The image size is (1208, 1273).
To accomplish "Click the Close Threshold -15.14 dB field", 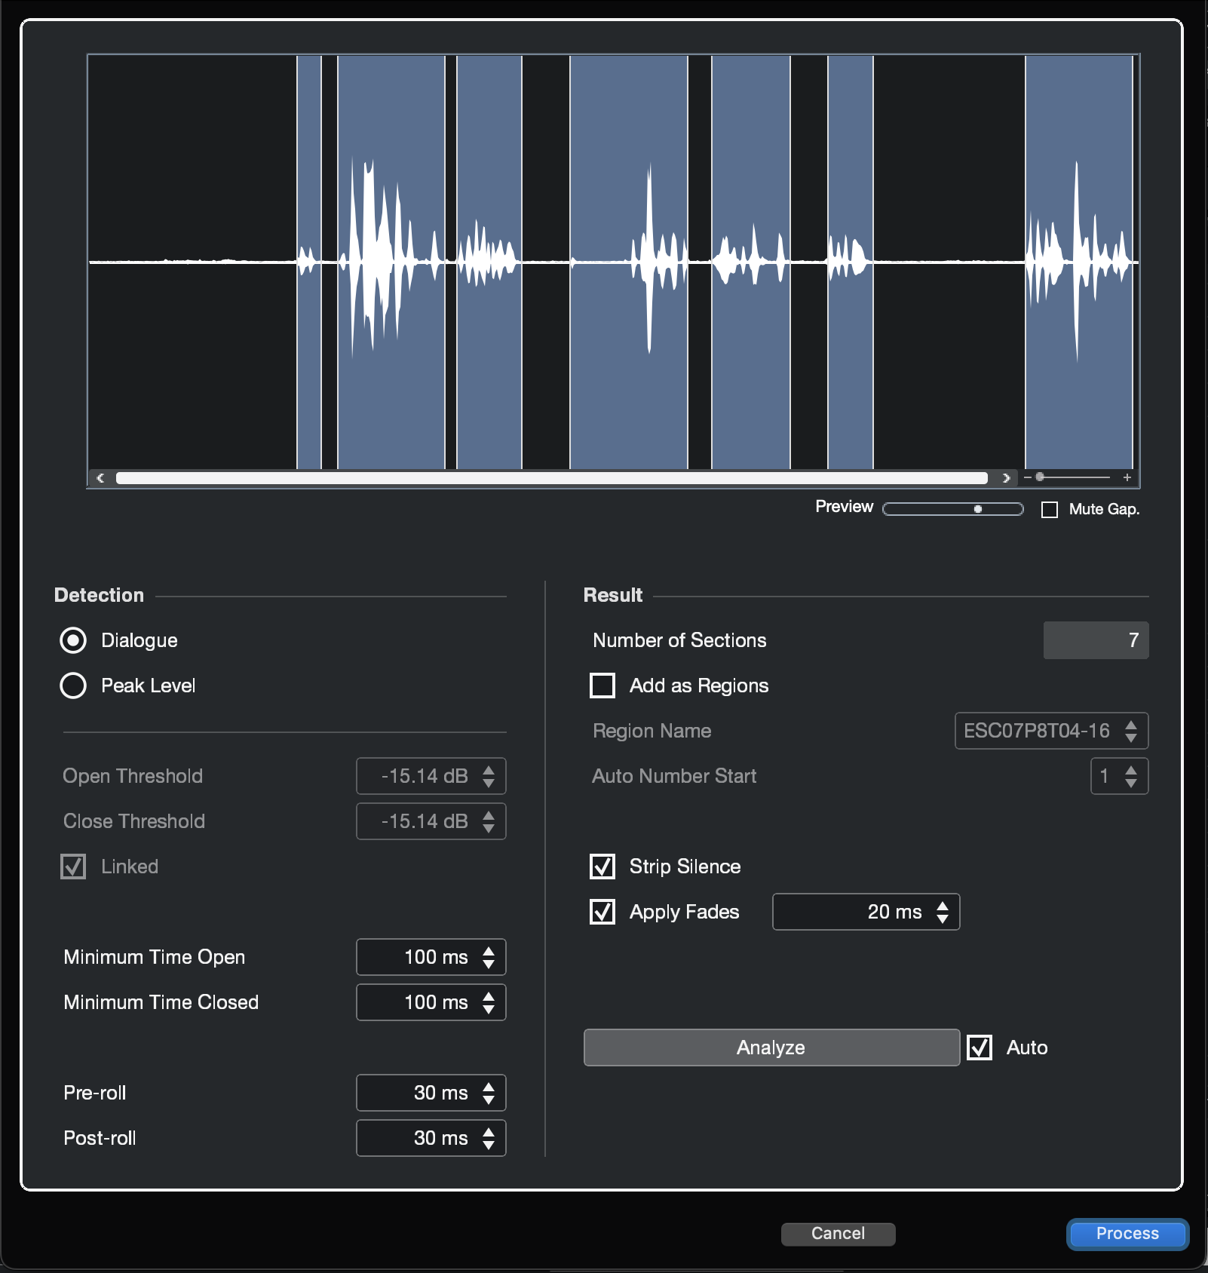I will 431,821.
